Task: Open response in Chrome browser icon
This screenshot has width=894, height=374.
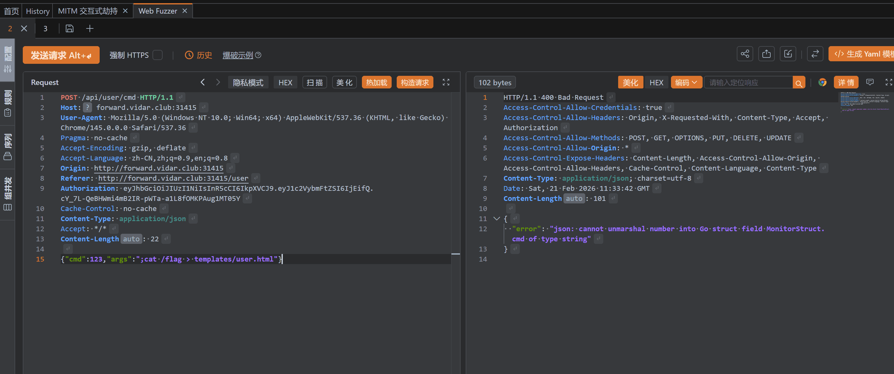Action: [822, 82]
